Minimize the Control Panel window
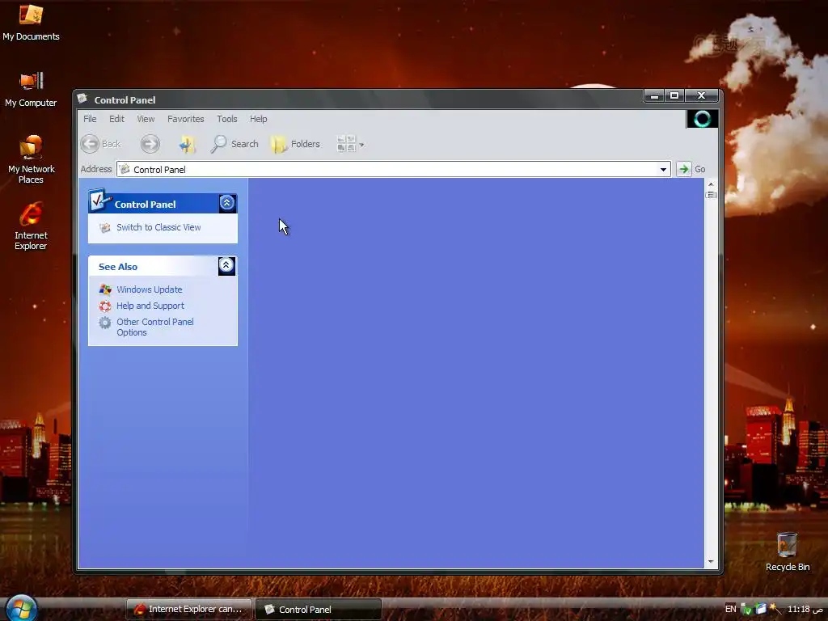 click(x=654, y=95)
